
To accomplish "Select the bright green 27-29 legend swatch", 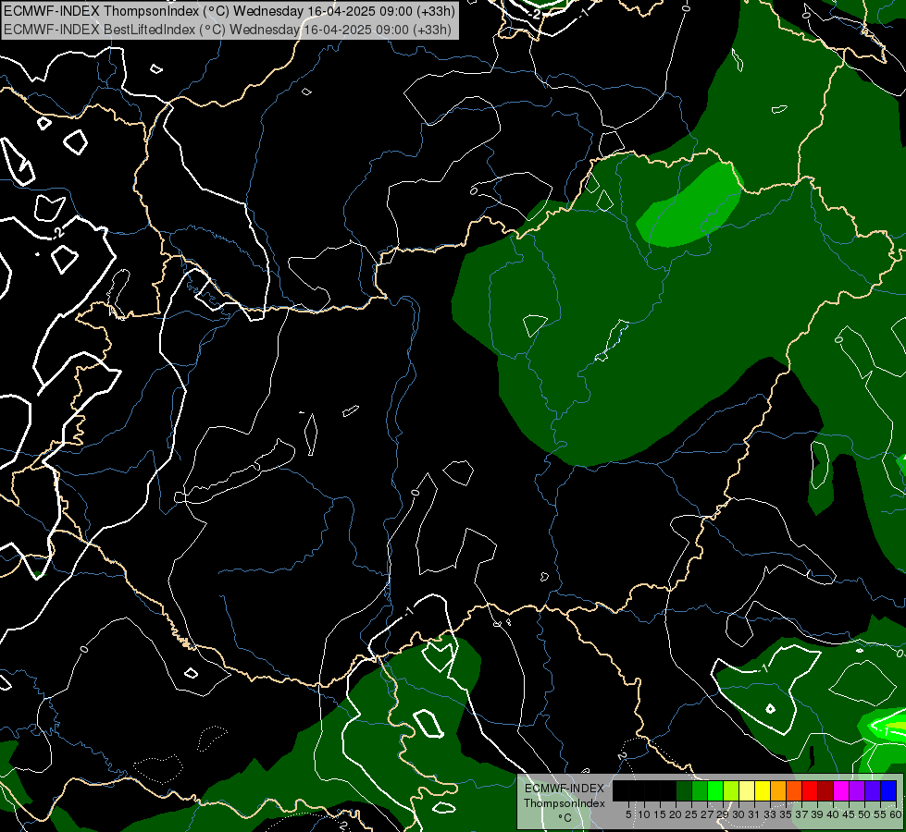I will pos(715,790).
